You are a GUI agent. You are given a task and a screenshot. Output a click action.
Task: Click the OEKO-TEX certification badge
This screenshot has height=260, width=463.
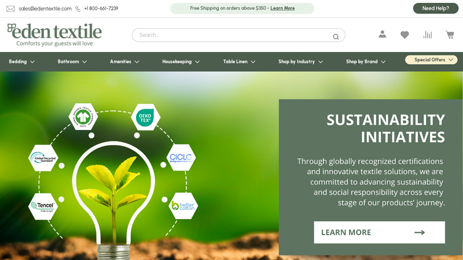(145, 117)
